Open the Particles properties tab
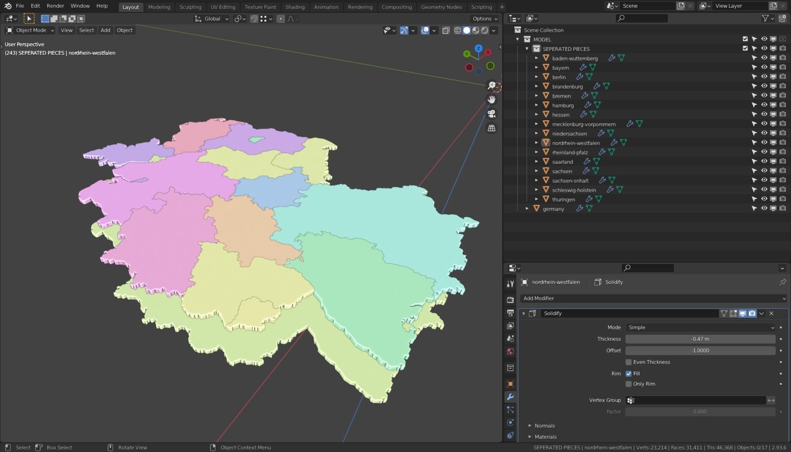 pyautogui.click(x=510, y=410)
